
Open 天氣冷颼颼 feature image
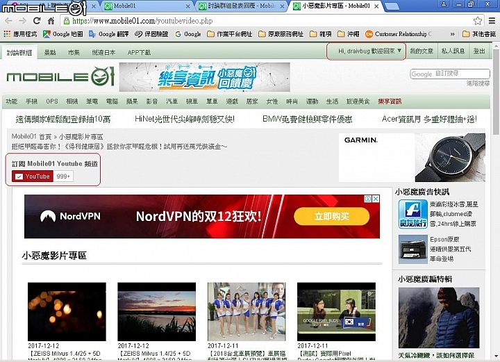pyautogui.click(x=439, y=318)
